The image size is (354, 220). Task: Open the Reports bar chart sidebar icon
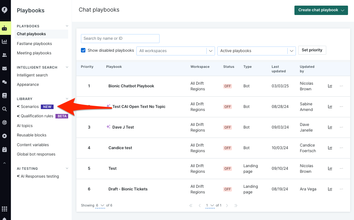(x=4, y=42)
